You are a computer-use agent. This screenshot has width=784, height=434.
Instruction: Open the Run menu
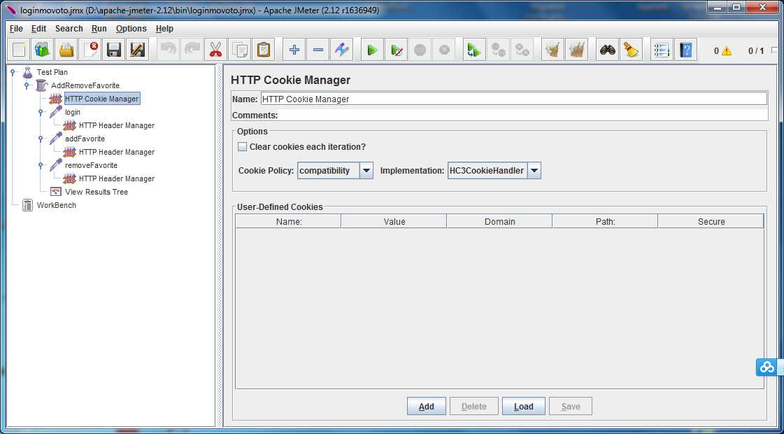click(99, 29)
